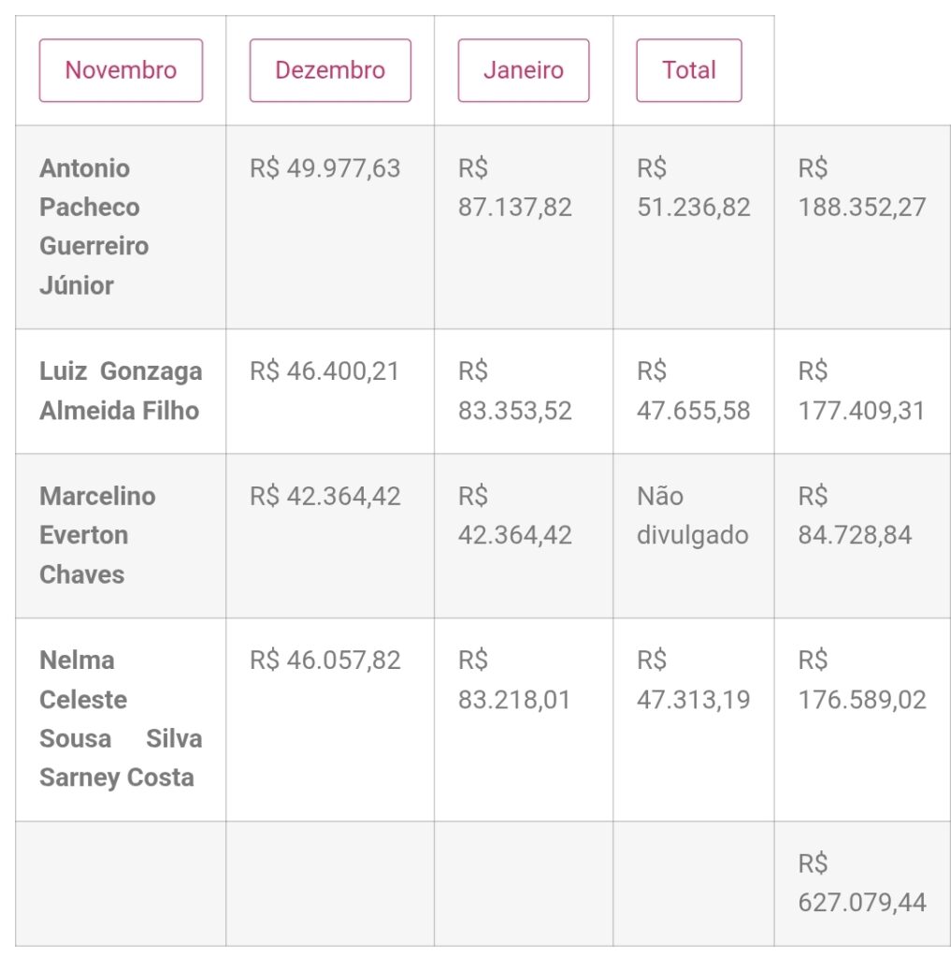Click the name Antonio Pacheco Guerreiro Júnior
951x958 pixels.
click(x=94, y=226)
